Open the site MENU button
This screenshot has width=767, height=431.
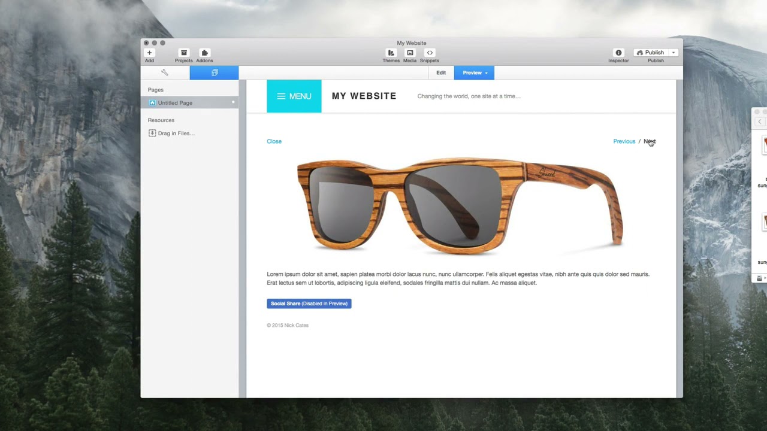click(x=294, y=96)
